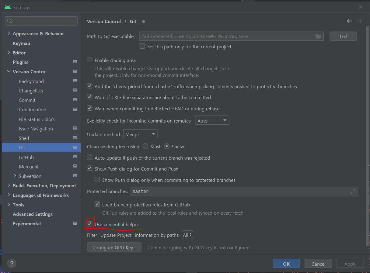Click the Cancel button
The height and width of the screenshot is (273, 370).
point(318,264)
